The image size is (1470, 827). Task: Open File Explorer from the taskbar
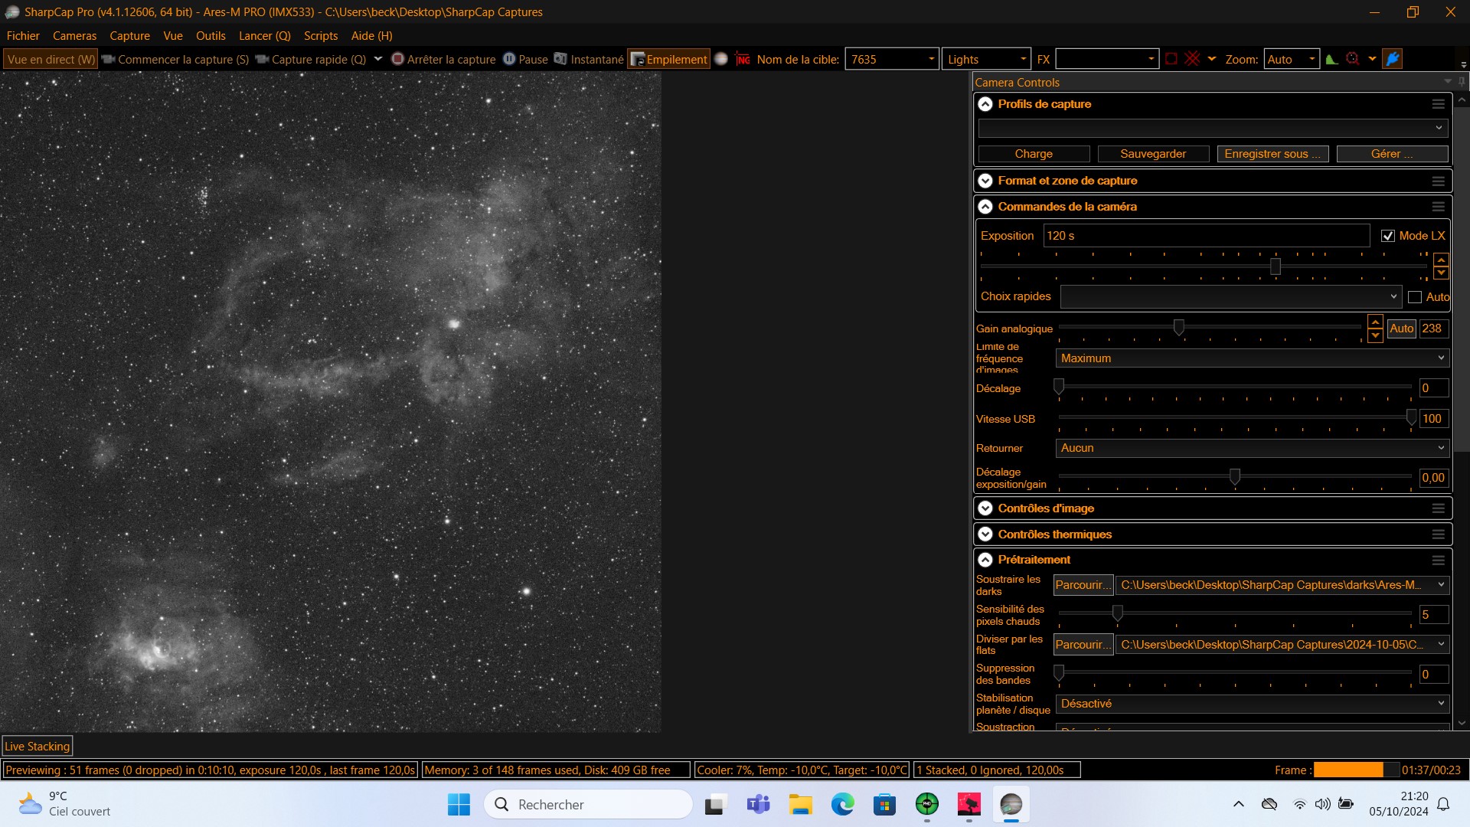801,805
